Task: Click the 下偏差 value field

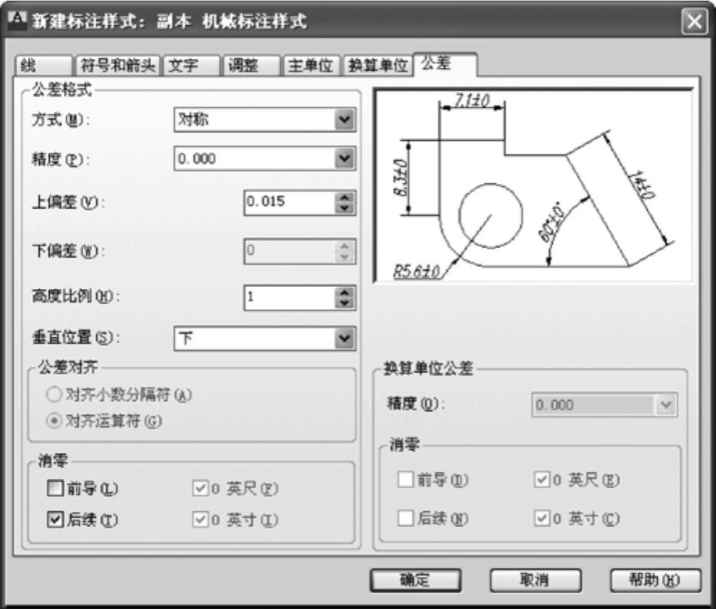Action: coord(290,251)
